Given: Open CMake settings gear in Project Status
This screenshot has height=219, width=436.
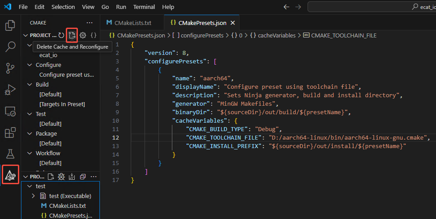Looking at the screenshot, I should pos(83,35).
